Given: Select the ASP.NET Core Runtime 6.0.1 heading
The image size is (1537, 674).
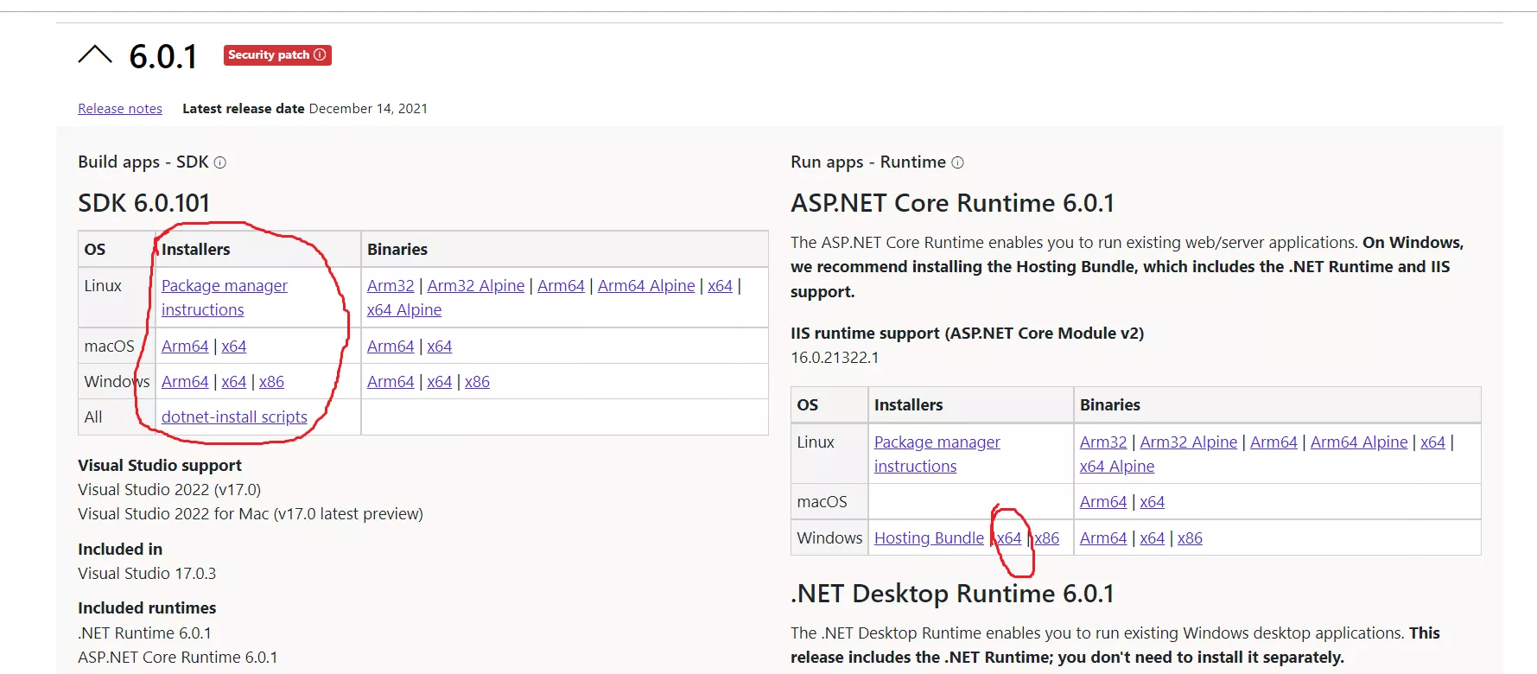Looking at the screenshot, I should (952, 203).
